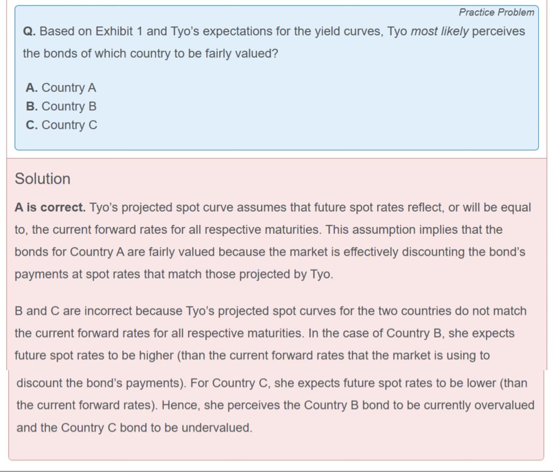The width and height of the screenshot is (553, 472).
Task: Click the "Solution" heading
Action: pos(43,179)
